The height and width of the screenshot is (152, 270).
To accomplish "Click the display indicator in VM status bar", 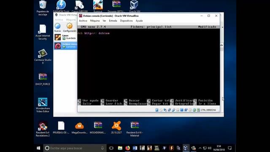I will point(182,110).
